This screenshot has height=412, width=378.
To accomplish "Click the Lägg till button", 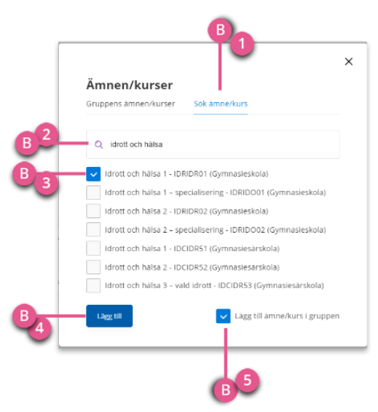I will tap(109, 316).
